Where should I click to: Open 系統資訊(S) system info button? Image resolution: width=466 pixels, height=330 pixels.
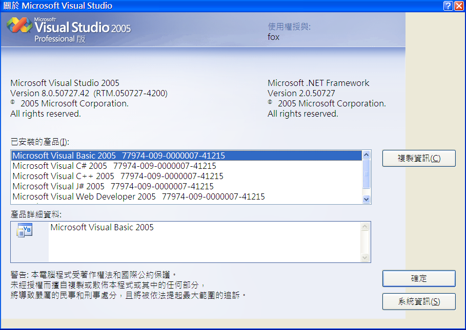coord(419,301)
